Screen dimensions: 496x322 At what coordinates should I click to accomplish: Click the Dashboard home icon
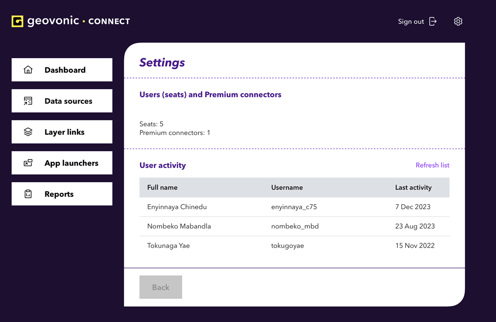[28, 69]
